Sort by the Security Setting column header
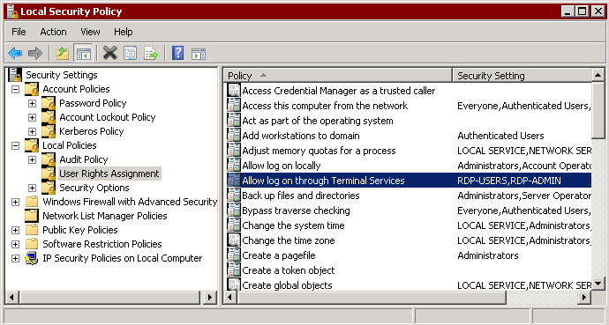Screen dimensions: 609x325 click(x=523, y=76)
